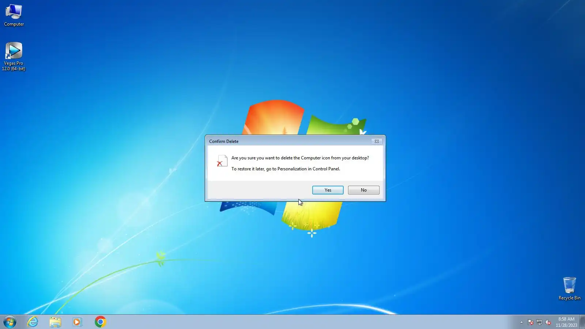585x329 pixels.
Task: Launch Google Chrome from the taskbar
Action: (100, 322)
